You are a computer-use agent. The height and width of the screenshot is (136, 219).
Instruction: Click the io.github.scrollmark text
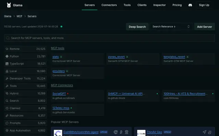pyautogui.click(x=64, y=98)
